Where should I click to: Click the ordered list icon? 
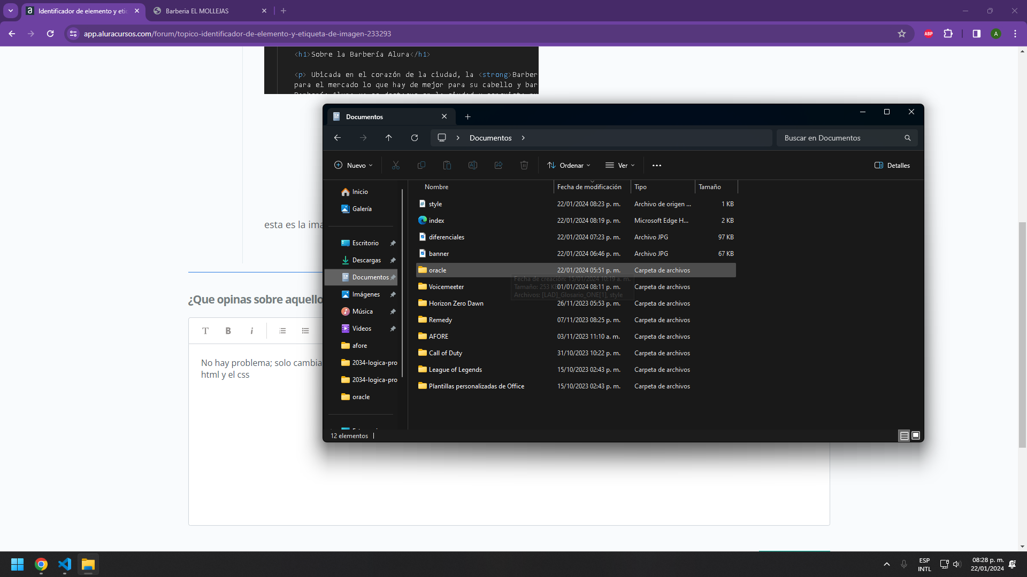pyautogui.click(x=282, y=330)
